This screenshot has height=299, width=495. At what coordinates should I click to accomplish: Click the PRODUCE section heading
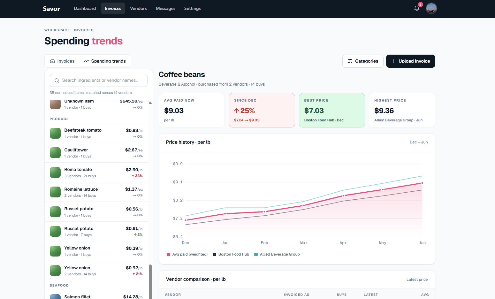[x=59, y=119]
